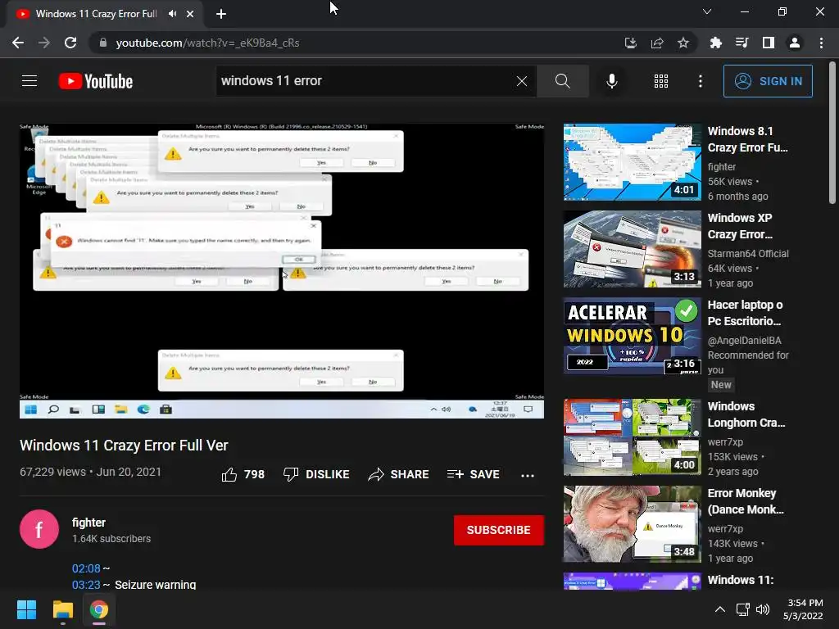Open the system volume icon
This screenshot has width=839, height=629.
tap(763, 609)
